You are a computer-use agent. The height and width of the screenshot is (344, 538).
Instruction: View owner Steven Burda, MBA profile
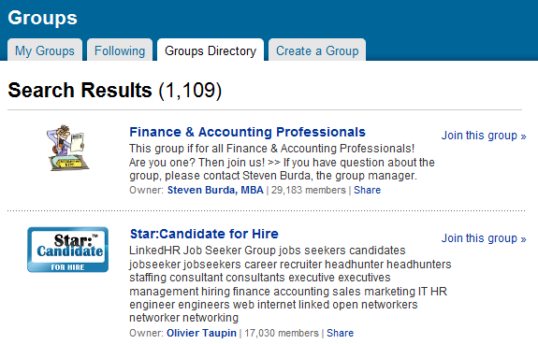click(x=215, y=190)
